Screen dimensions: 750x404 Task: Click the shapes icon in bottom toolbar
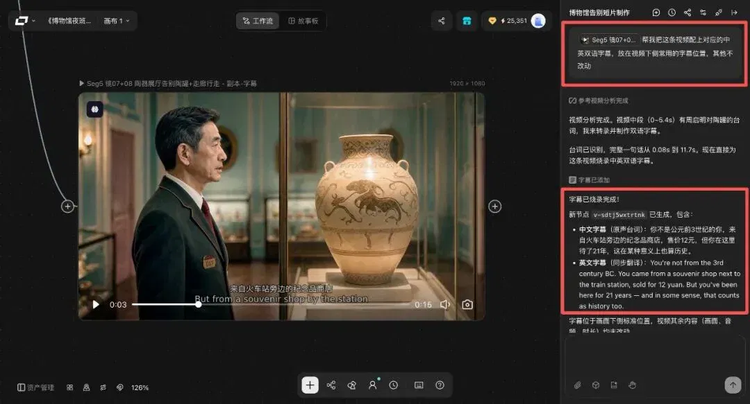point(351,385)
